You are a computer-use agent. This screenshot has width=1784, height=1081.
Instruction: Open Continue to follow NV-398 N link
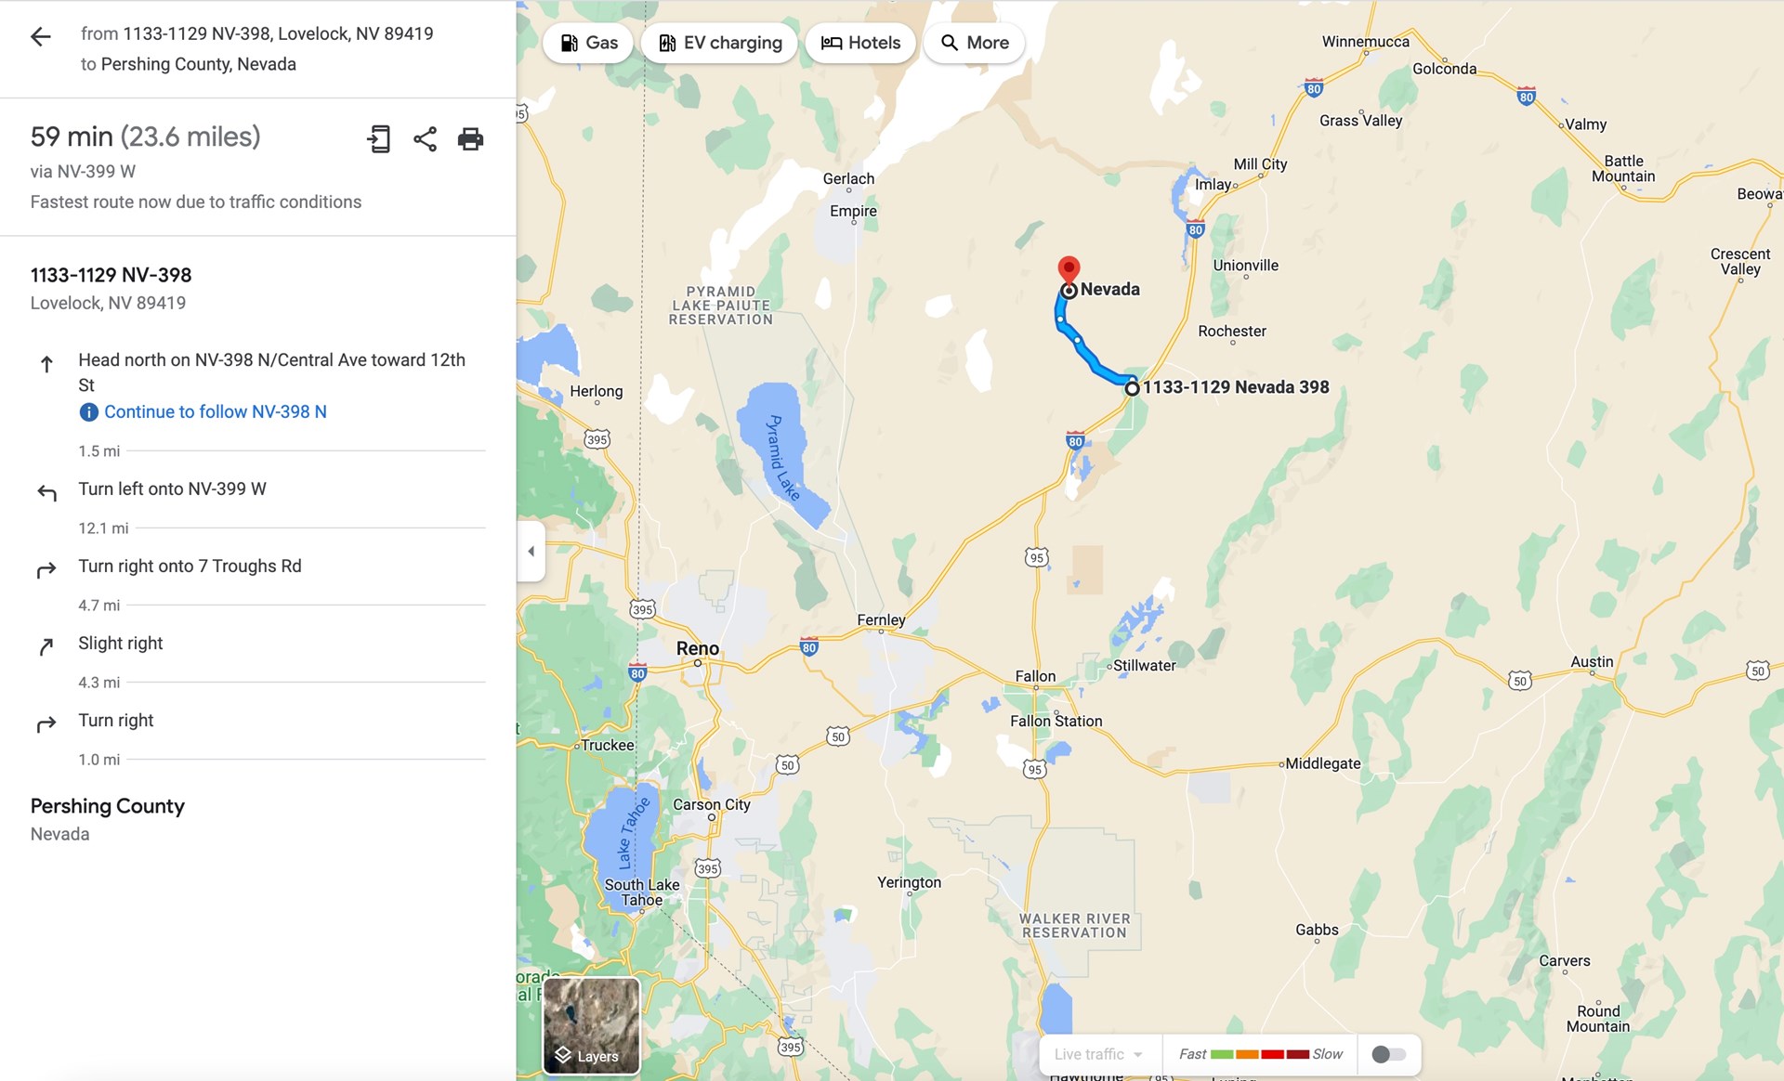pyautogui.click(x=216, y=412)
